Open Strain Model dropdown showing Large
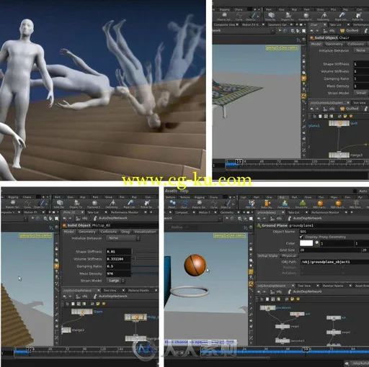 (x=115, y=281)
